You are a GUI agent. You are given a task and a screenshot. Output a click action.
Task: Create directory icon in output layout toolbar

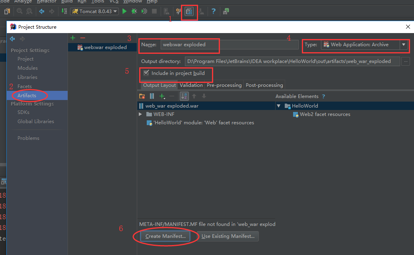[142, 96]
